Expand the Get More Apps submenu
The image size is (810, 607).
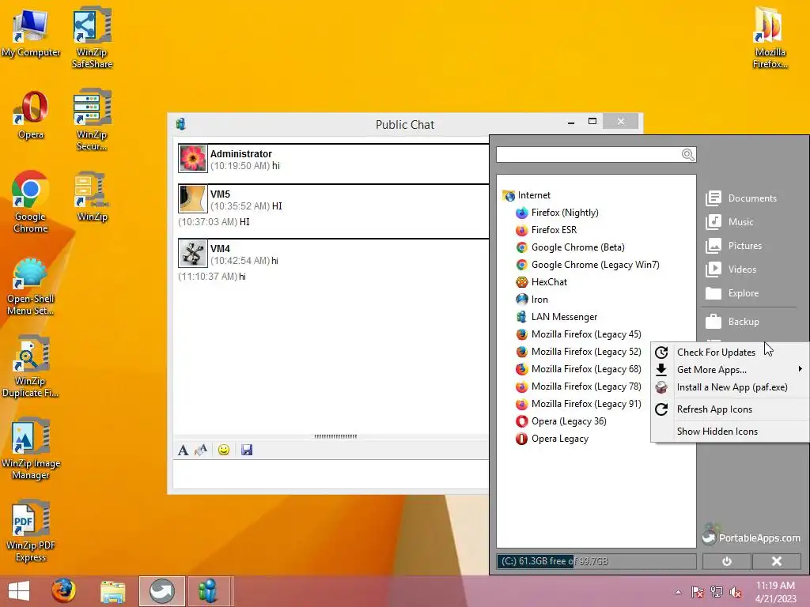pos(729,370)
